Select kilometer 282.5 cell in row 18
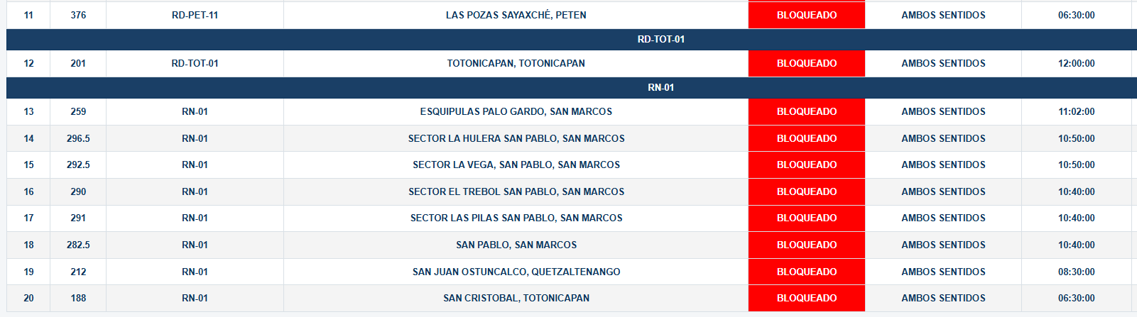This screenshot has height=317, width=1137. point(78,245)
